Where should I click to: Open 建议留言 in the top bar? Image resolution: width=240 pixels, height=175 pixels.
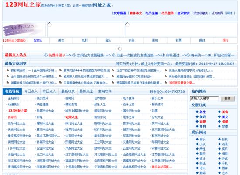click(184, 13)
